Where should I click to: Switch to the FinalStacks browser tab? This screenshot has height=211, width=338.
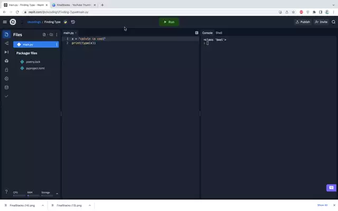coord(73,5)
